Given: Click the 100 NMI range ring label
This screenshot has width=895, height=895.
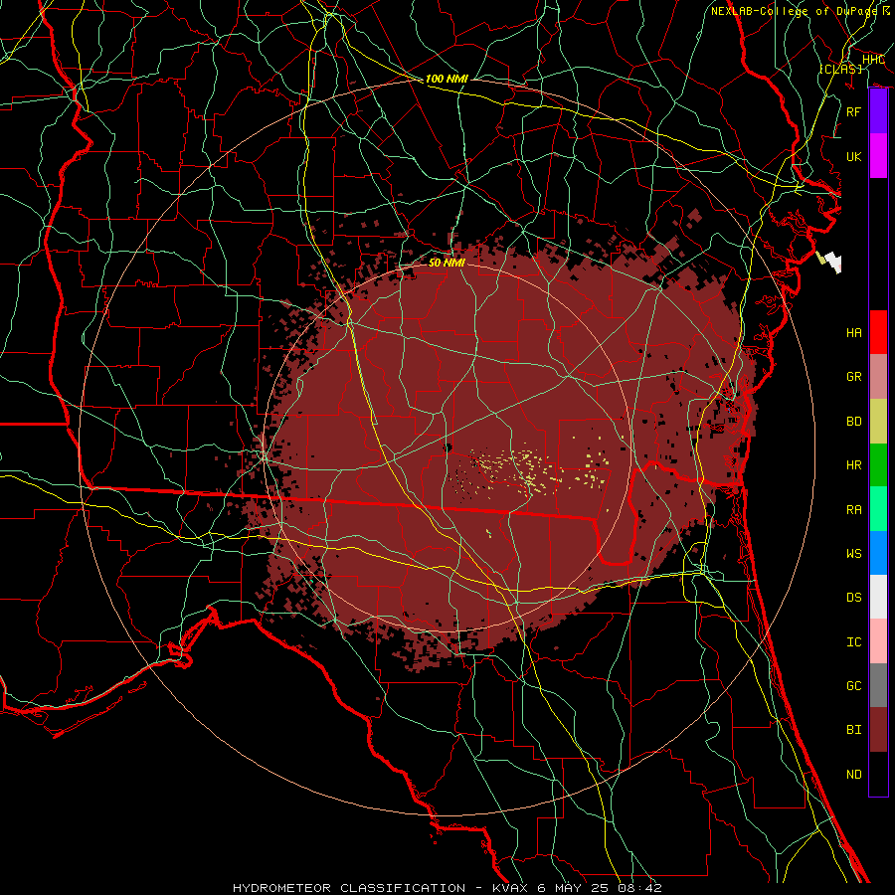Looking at the screenshot, I should coord(447,79).
